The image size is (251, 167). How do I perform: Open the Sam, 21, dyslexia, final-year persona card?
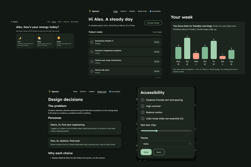85,142
